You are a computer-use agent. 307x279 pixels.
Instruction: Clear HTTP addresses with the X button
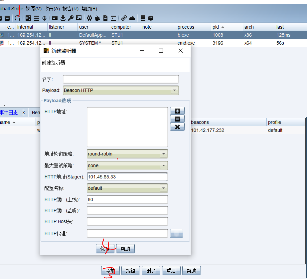pyautogui.click(x=177, y=127)
